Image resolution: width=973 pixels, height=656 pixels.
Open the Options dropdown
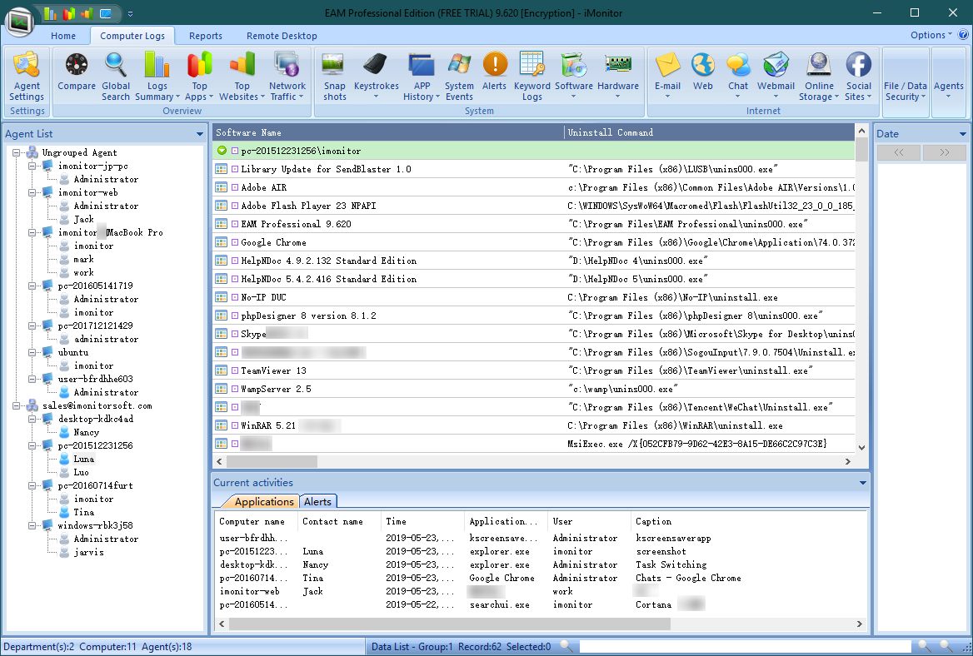pyautogui.click(x=931, y=35)
